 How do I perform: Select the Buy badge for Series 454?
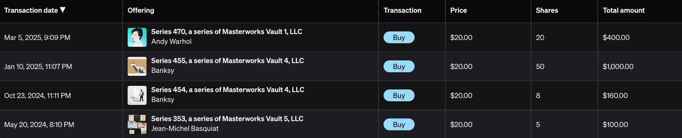(x=399, y=95)
